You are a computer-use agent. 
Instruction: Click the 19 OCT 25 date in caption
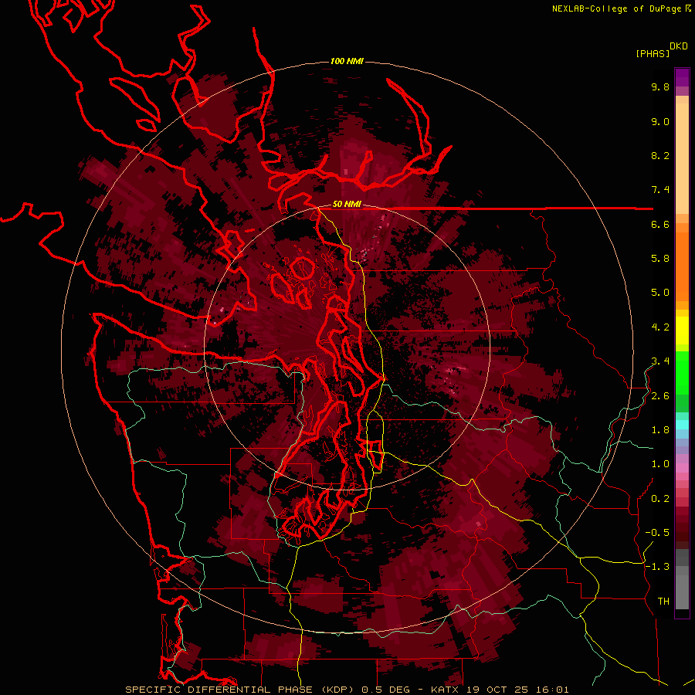pos(499,690)
